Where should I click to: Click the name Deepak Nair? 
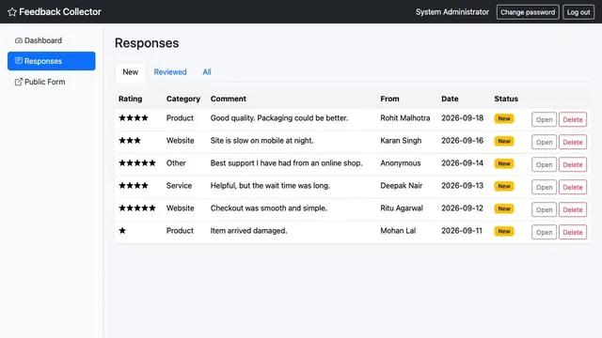pos(402,186)
